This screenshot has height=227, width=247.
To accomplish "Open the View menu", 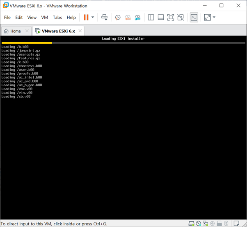I will (x=32, y=18).
